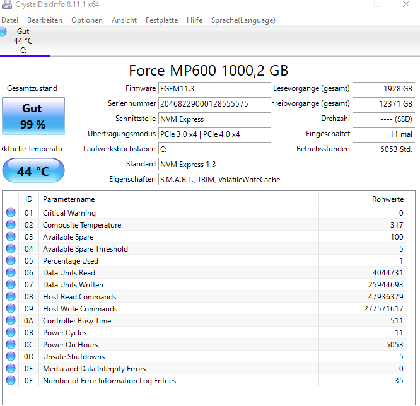Click the Drehzahl value ---- (SSD)
Image resolution: width=420 pixels, height=406 pixels.
click(x=383, y=119)
